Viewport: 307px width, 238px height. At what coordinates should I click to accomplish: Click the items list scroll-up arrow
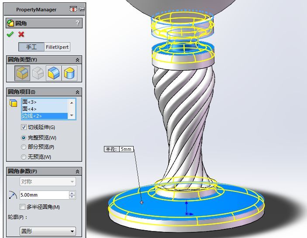(x=72, y=102)
